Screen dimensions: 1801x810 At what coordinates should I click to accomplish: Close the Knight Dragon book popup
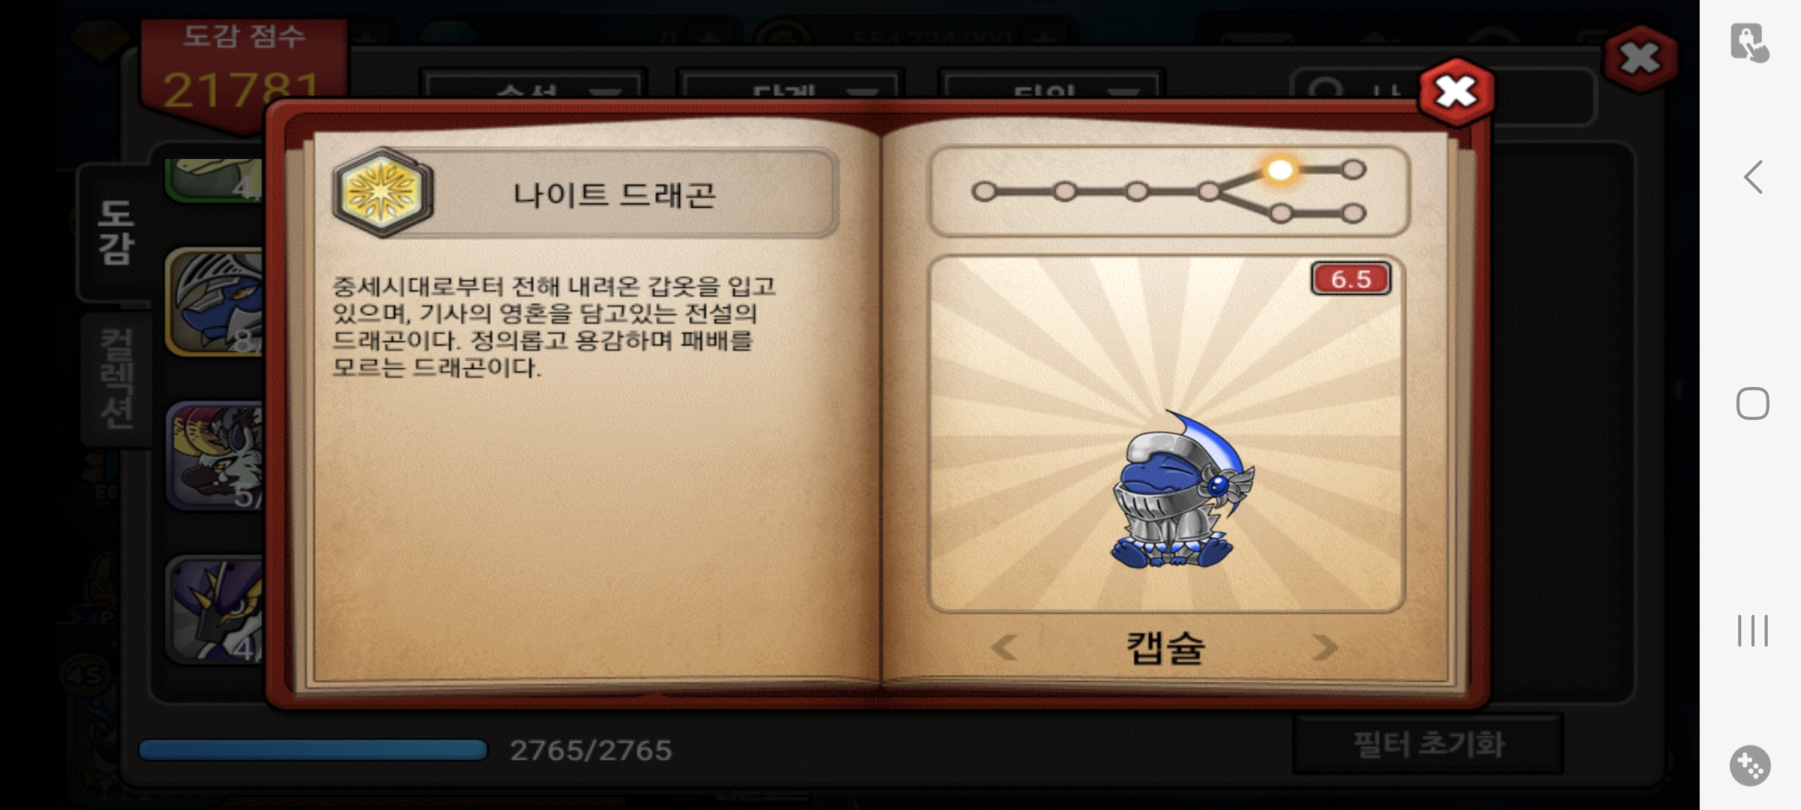point(1456,92)
